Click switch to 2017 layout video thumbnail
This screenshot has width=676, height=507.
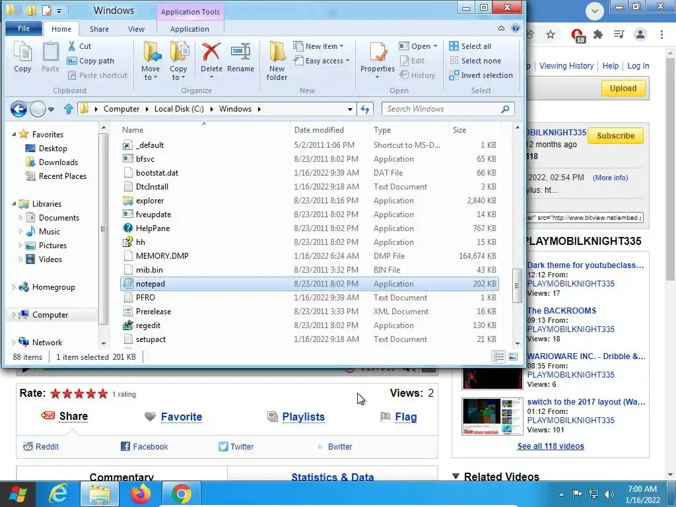click(x=492, y=417)
